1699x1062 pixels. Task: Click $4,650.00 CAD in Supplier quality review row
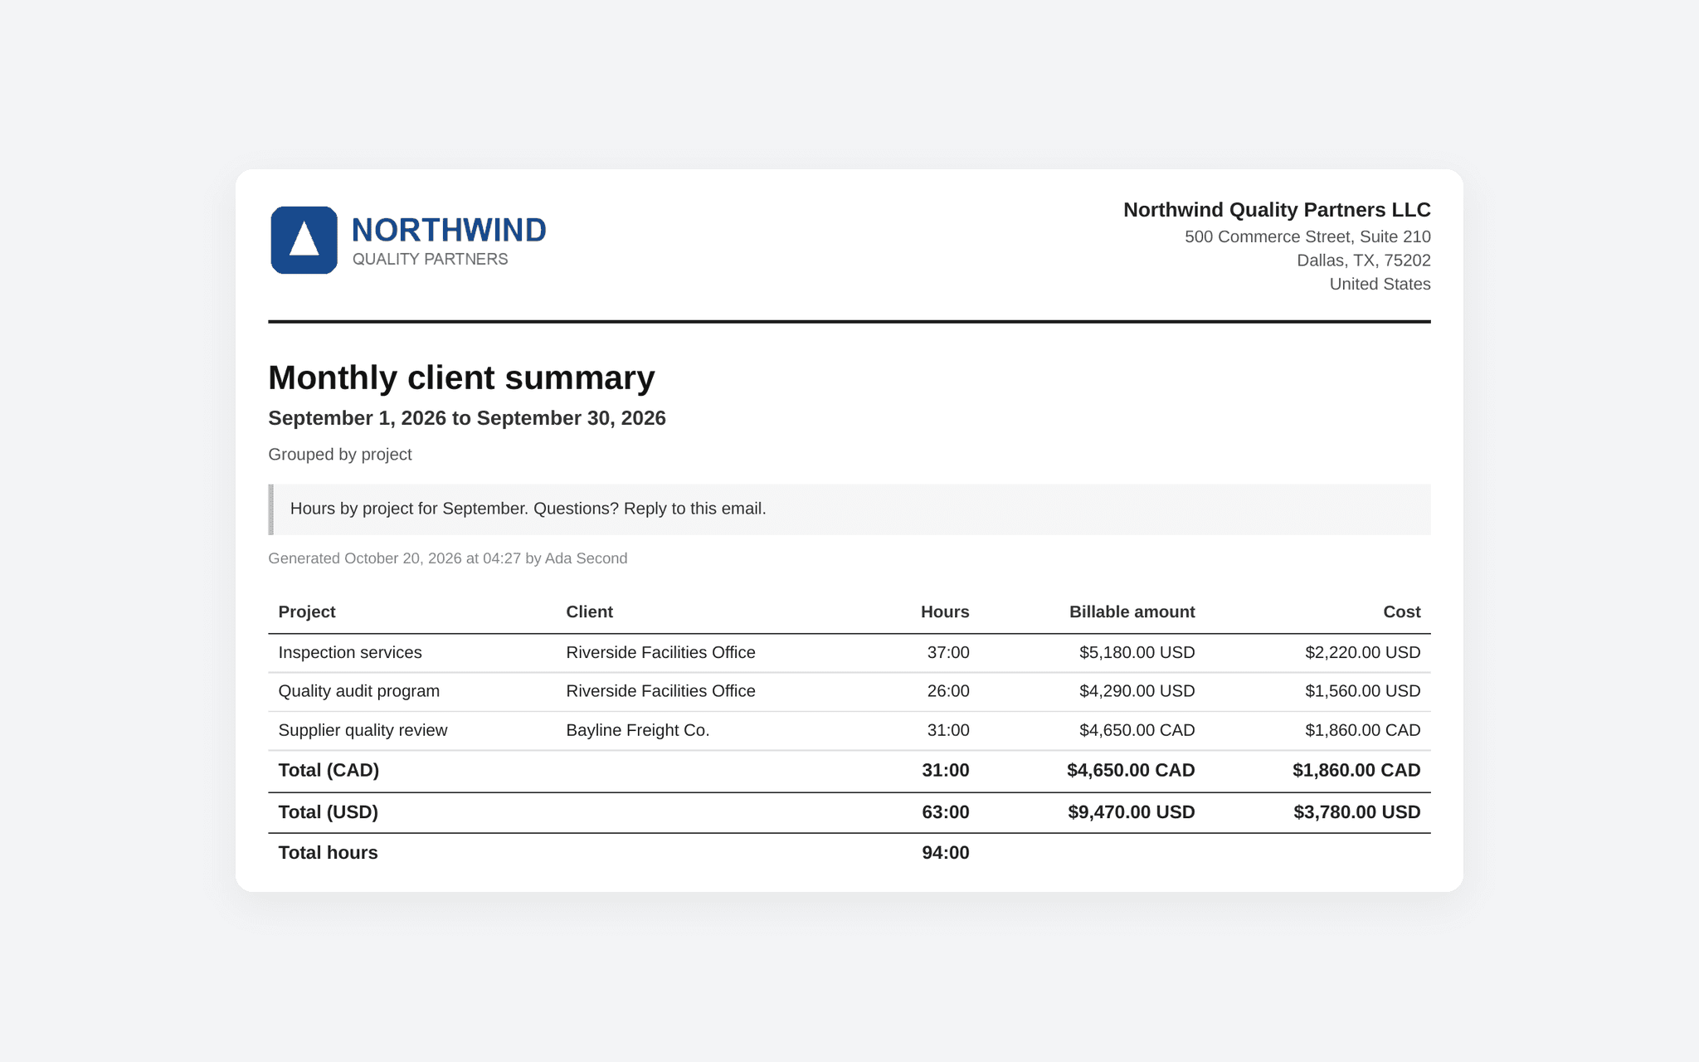[x=1137, y=730]
